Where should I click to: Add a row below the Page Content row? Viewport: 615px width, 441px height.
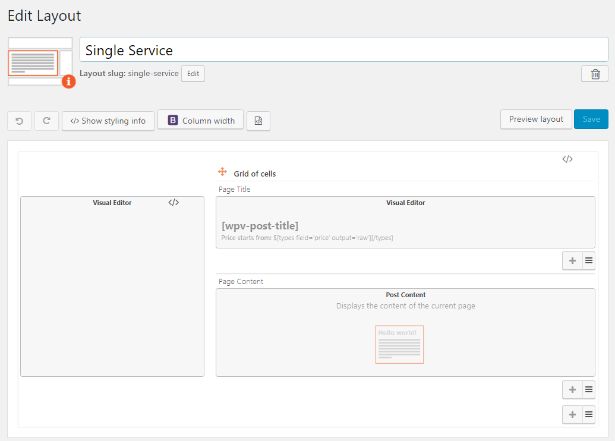[x=573, y=390]
